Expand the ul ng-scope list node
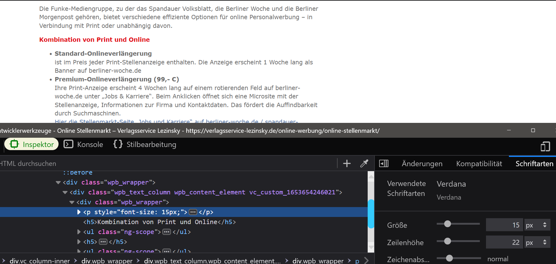This screenshot has height=264, width=556. (x=79, y=232)
